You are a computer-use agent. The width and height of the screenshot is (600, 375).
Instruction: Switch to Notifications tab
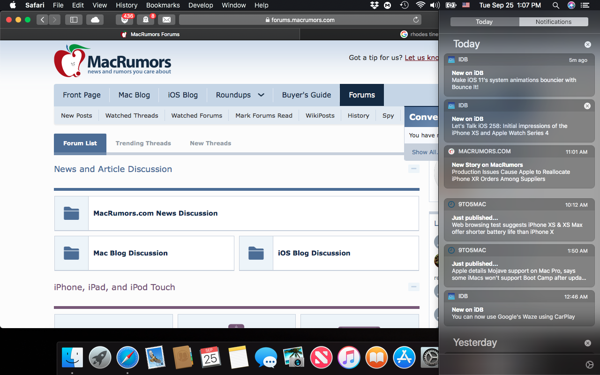(x=554, y=22)
